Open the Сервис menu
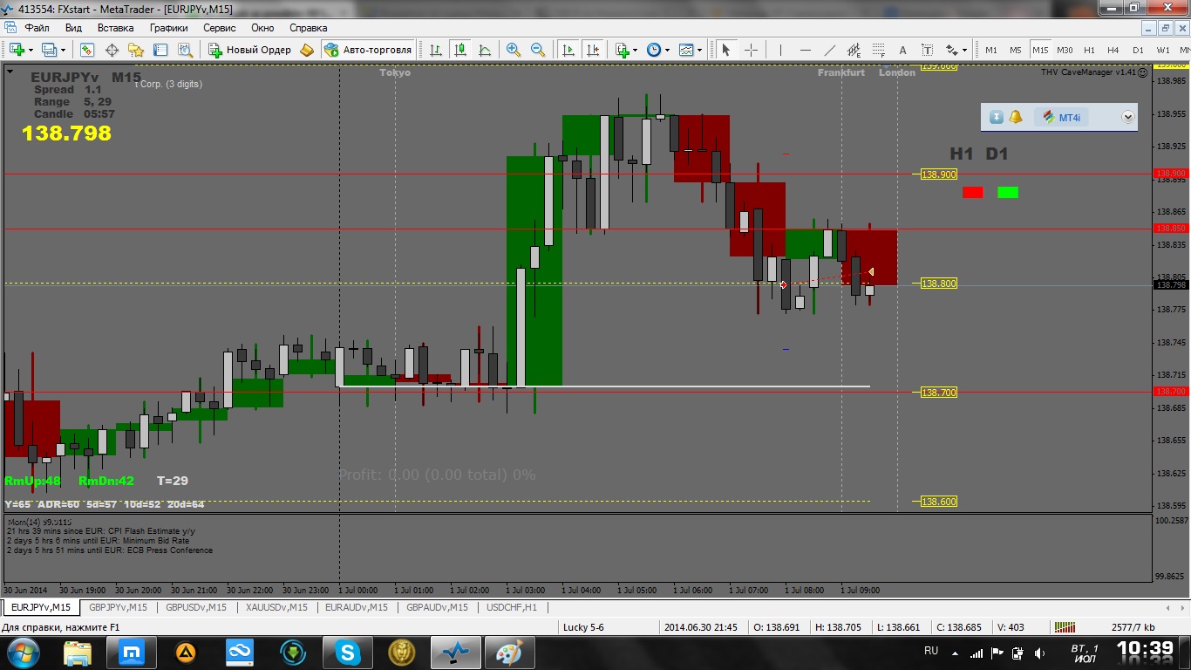Image resolution: width=1191 pixels, height=670 pixels. pyautogui.click(x=220, y=28)
